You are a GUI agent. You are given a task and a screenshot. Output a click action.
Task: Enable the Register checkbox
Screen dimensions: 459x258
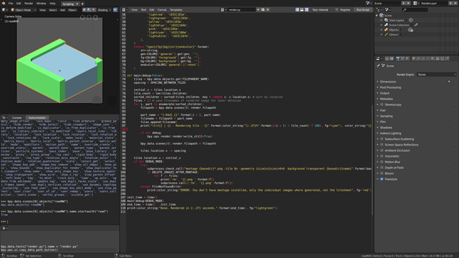click(337, 10)
